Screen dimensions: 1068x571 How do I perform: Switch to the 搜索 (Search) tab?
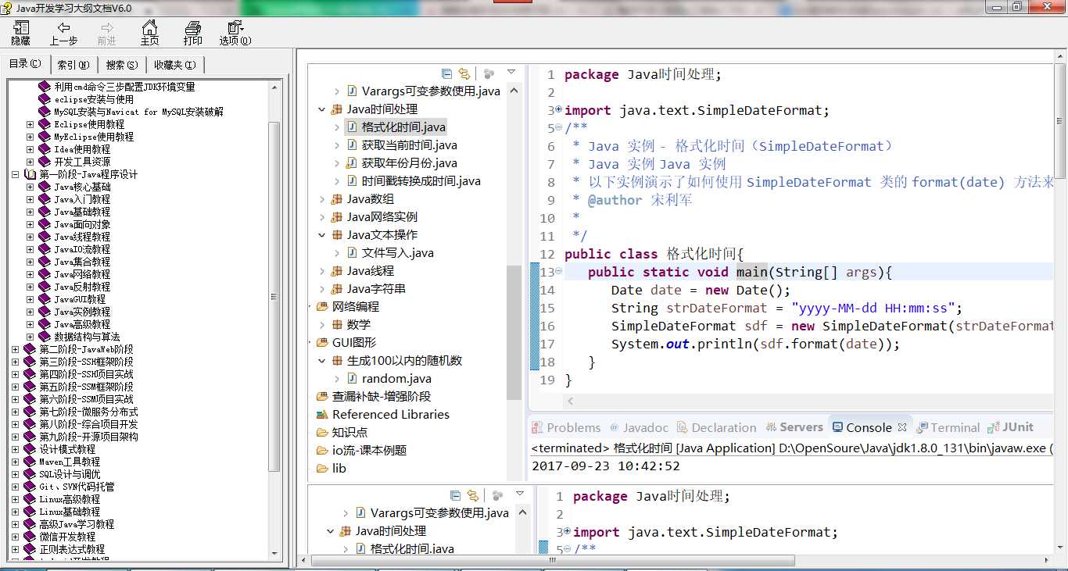pyautogui.click(x=123, y=65)
